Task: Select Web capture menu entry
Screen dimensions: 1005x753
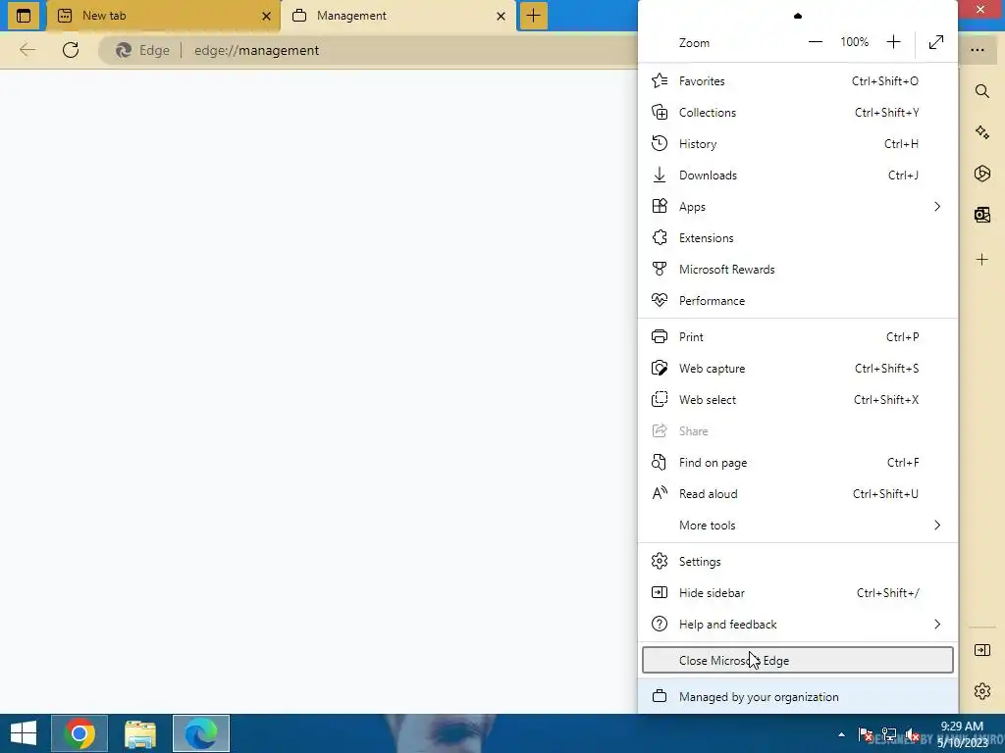Action: (797, 369)
